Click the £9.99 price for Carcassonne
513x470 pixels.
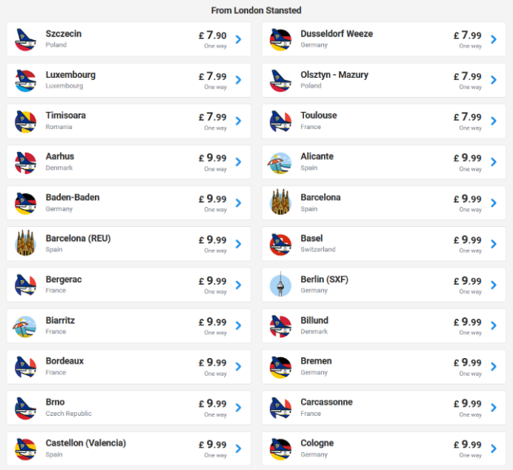pos(468,403)
